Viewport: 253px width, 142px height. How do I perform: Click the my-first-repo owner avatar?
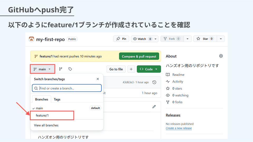[31, 39]
